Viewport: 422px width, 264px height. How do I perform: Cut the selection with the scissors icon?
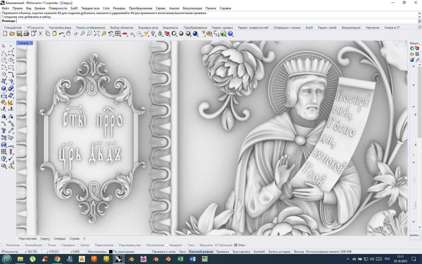pos(40,33)
